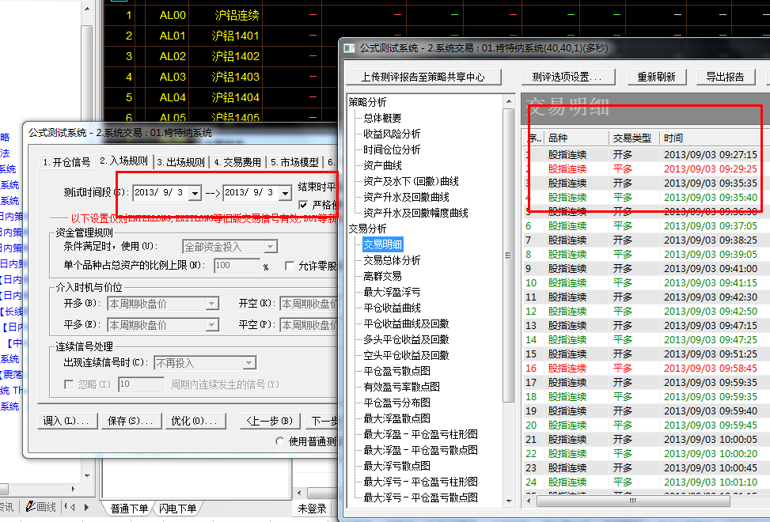This screenshot has height=522, width=770.
Task: Select 资产曲线 in the analysis tree
Action: [383, 165]
